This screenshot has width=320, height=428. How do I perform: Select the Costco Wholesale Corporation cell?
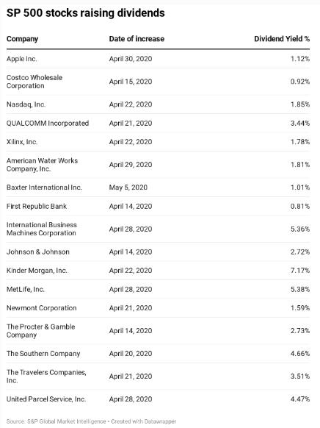point(34,82)
